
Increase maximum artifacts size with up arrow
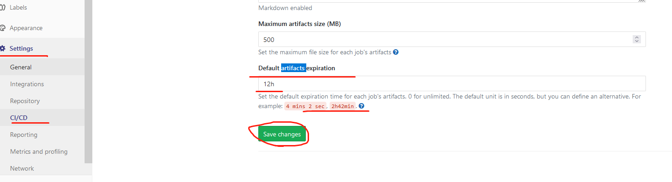click(x=637, y=37)
